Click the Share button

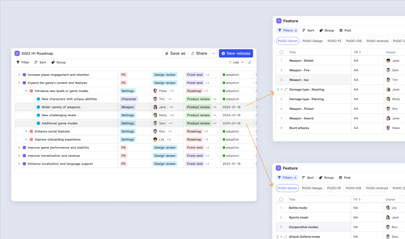(x=199, y=53)
